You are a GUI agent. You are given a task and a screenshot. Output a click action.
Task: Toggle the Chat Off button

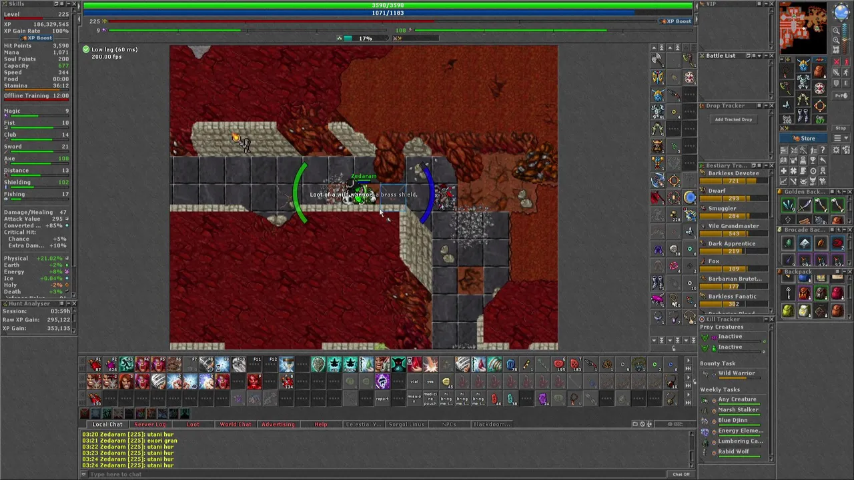coord(681,475)
